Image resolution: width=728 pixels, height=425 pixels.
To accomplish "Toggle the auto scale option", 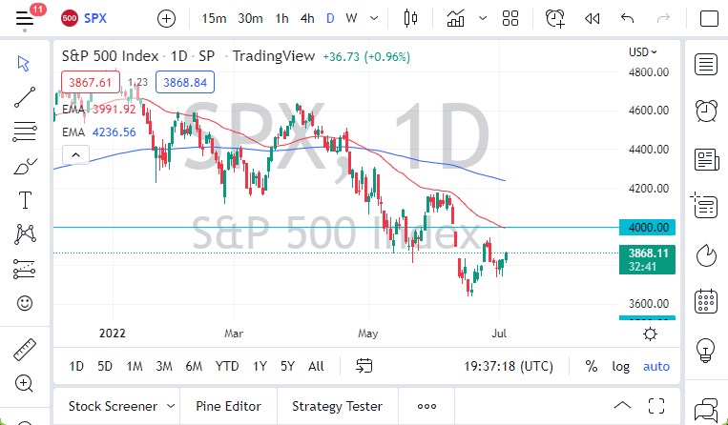I will (x=656, y=366).
